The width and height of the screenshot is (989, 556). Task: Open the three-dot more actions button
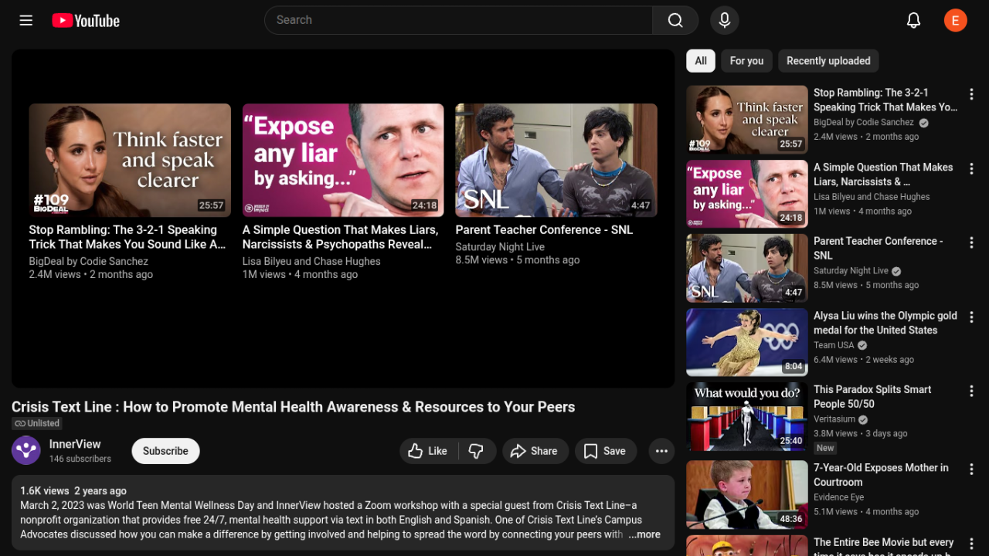(661, 451)
